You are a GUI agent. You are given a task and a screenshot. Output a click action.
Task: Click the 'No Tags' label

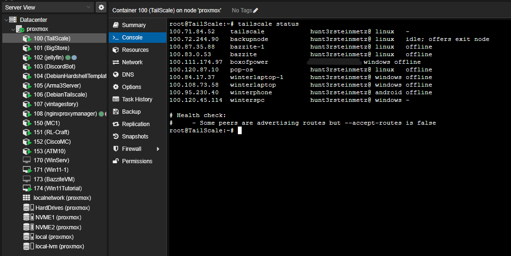(x=242, y=10)
